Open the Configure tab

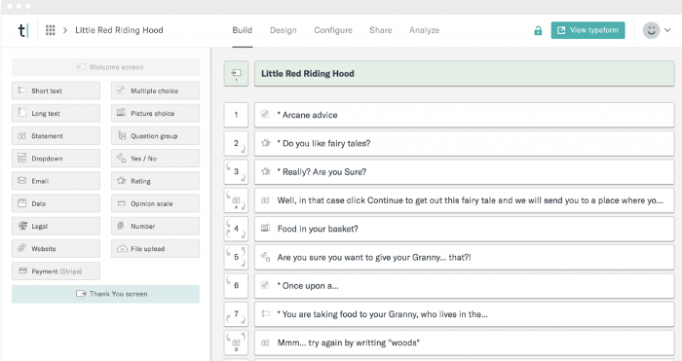[x=333, y=30]
